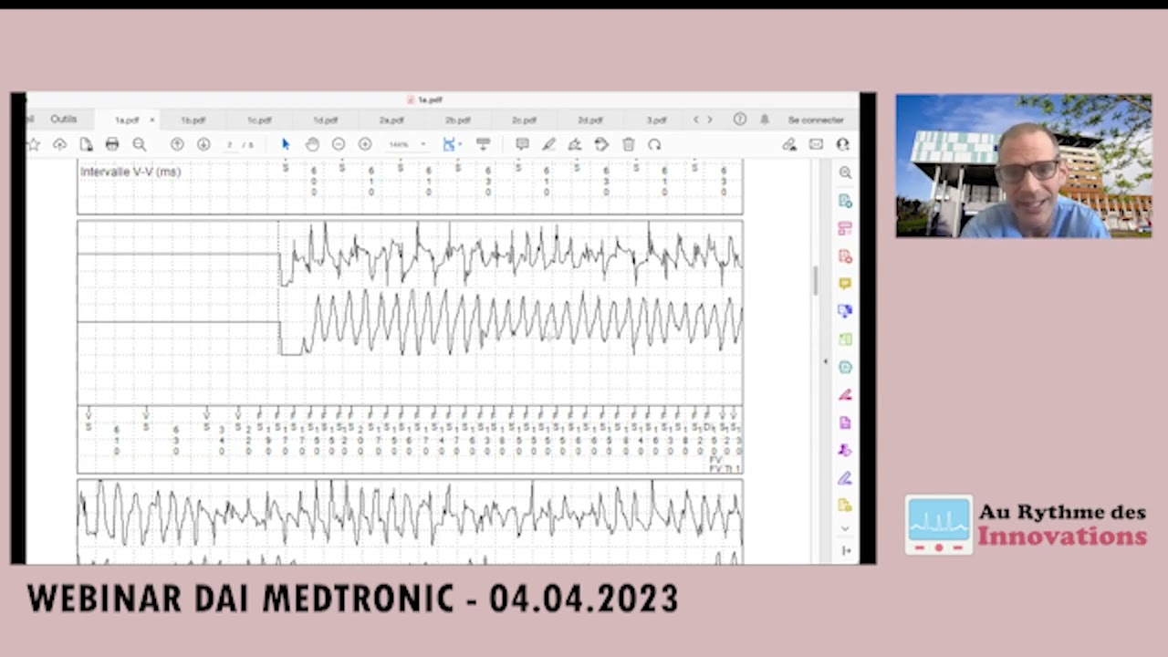1168x657 pixels.
Task: Close the 1a.pdf tab
Action: click(x=152, y=120)
